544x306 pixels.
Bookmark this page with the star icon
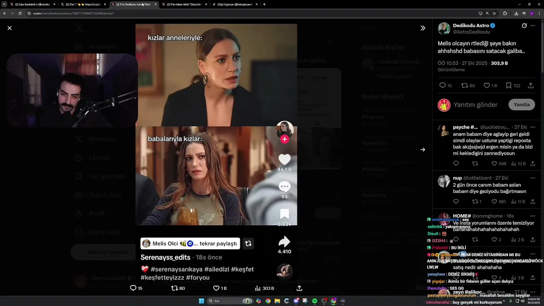(x=494, y=13)
